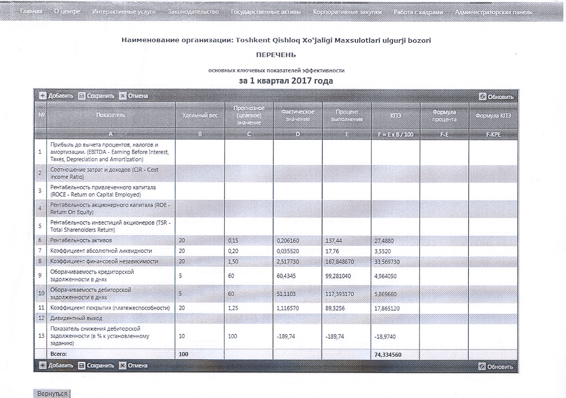
Task: Go to the Законодательство menu item
Action: [x=193, y=12]
